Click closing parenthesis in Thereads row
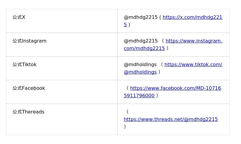Viewport: 241px width, 144px height. pos(125,127)
